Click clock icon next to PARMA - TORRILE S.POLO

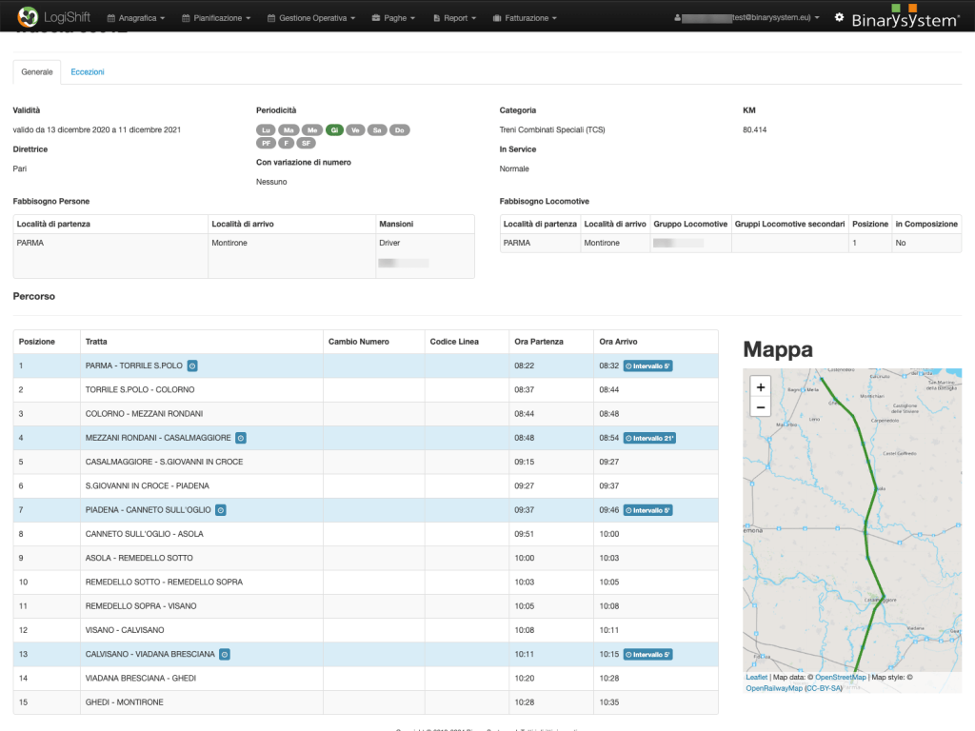coord(192,366)
